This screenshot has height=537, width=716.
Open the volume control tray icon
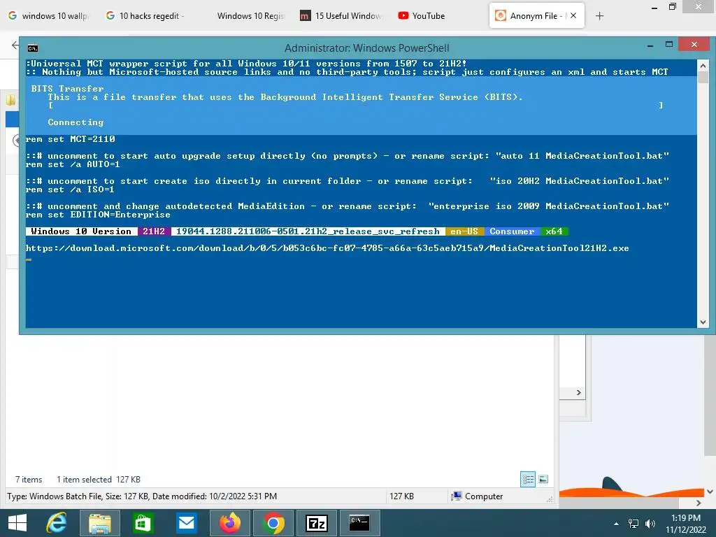coord(650,524)
